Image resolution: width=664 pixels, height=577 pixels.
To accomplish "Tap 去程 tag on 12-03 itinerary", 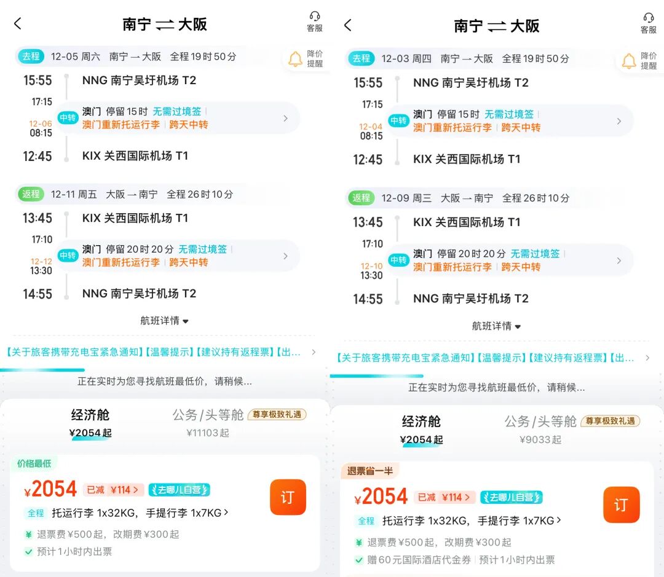I will tap(362, 58).
